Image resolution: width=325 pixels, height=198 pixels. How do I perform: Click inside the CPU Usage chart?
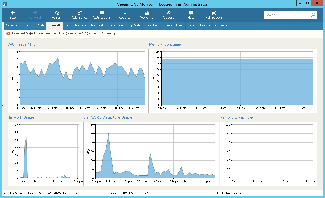pyautogui.click(x=78, y=81)
